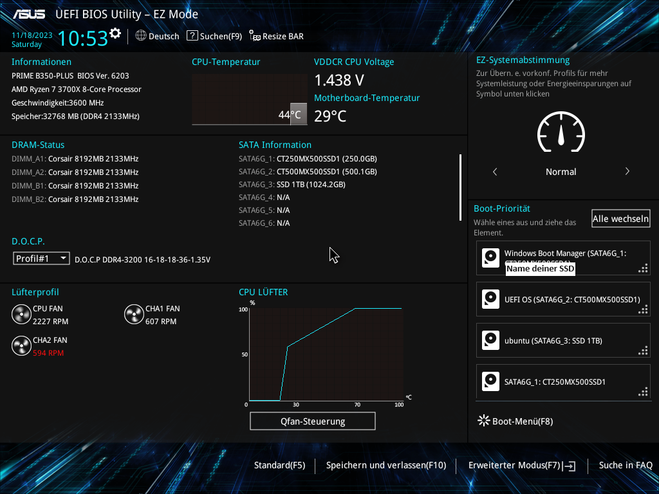Screen dimensions: 659x494
Task: Click the Normal tuning profile label
Action: pos(561,172)
